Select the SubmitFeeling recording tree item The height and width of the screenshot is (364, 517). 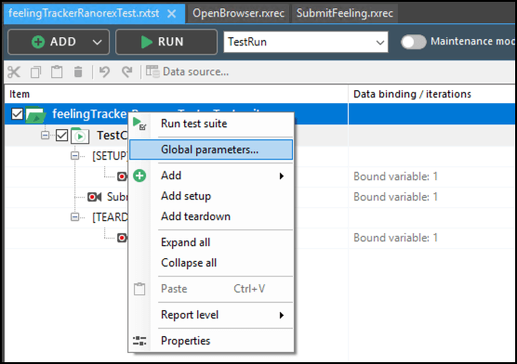pyautogui.click(x=117, y=197)
